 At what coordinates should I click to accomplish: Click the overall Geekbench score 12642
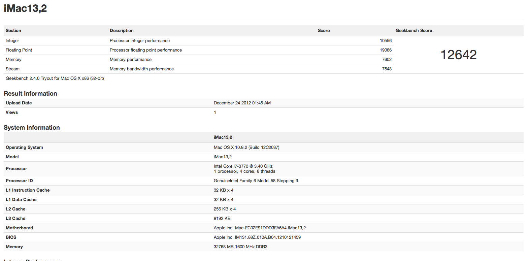click(459, 55)
